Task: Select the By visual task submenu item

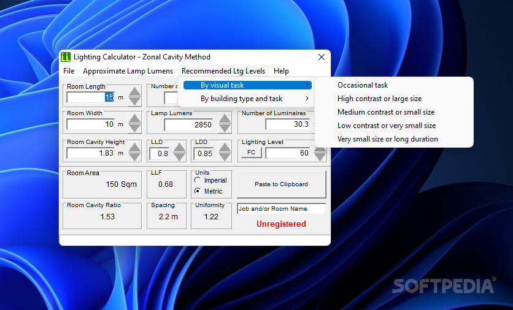Action: (247, 85)
